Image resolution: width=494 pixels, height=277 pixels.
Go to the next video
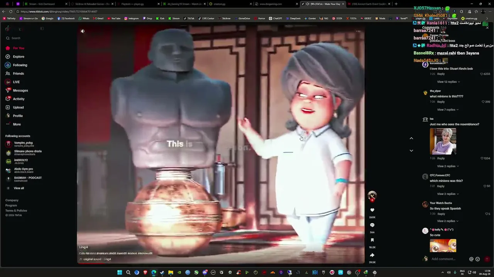[411, 150]
